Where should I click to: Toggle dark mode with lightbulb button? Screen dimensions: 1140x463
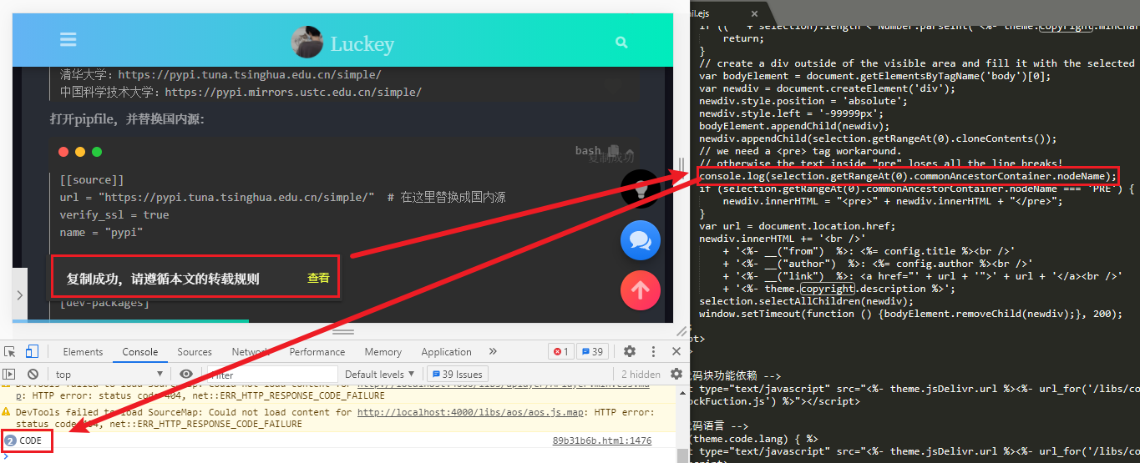[641, 189]
